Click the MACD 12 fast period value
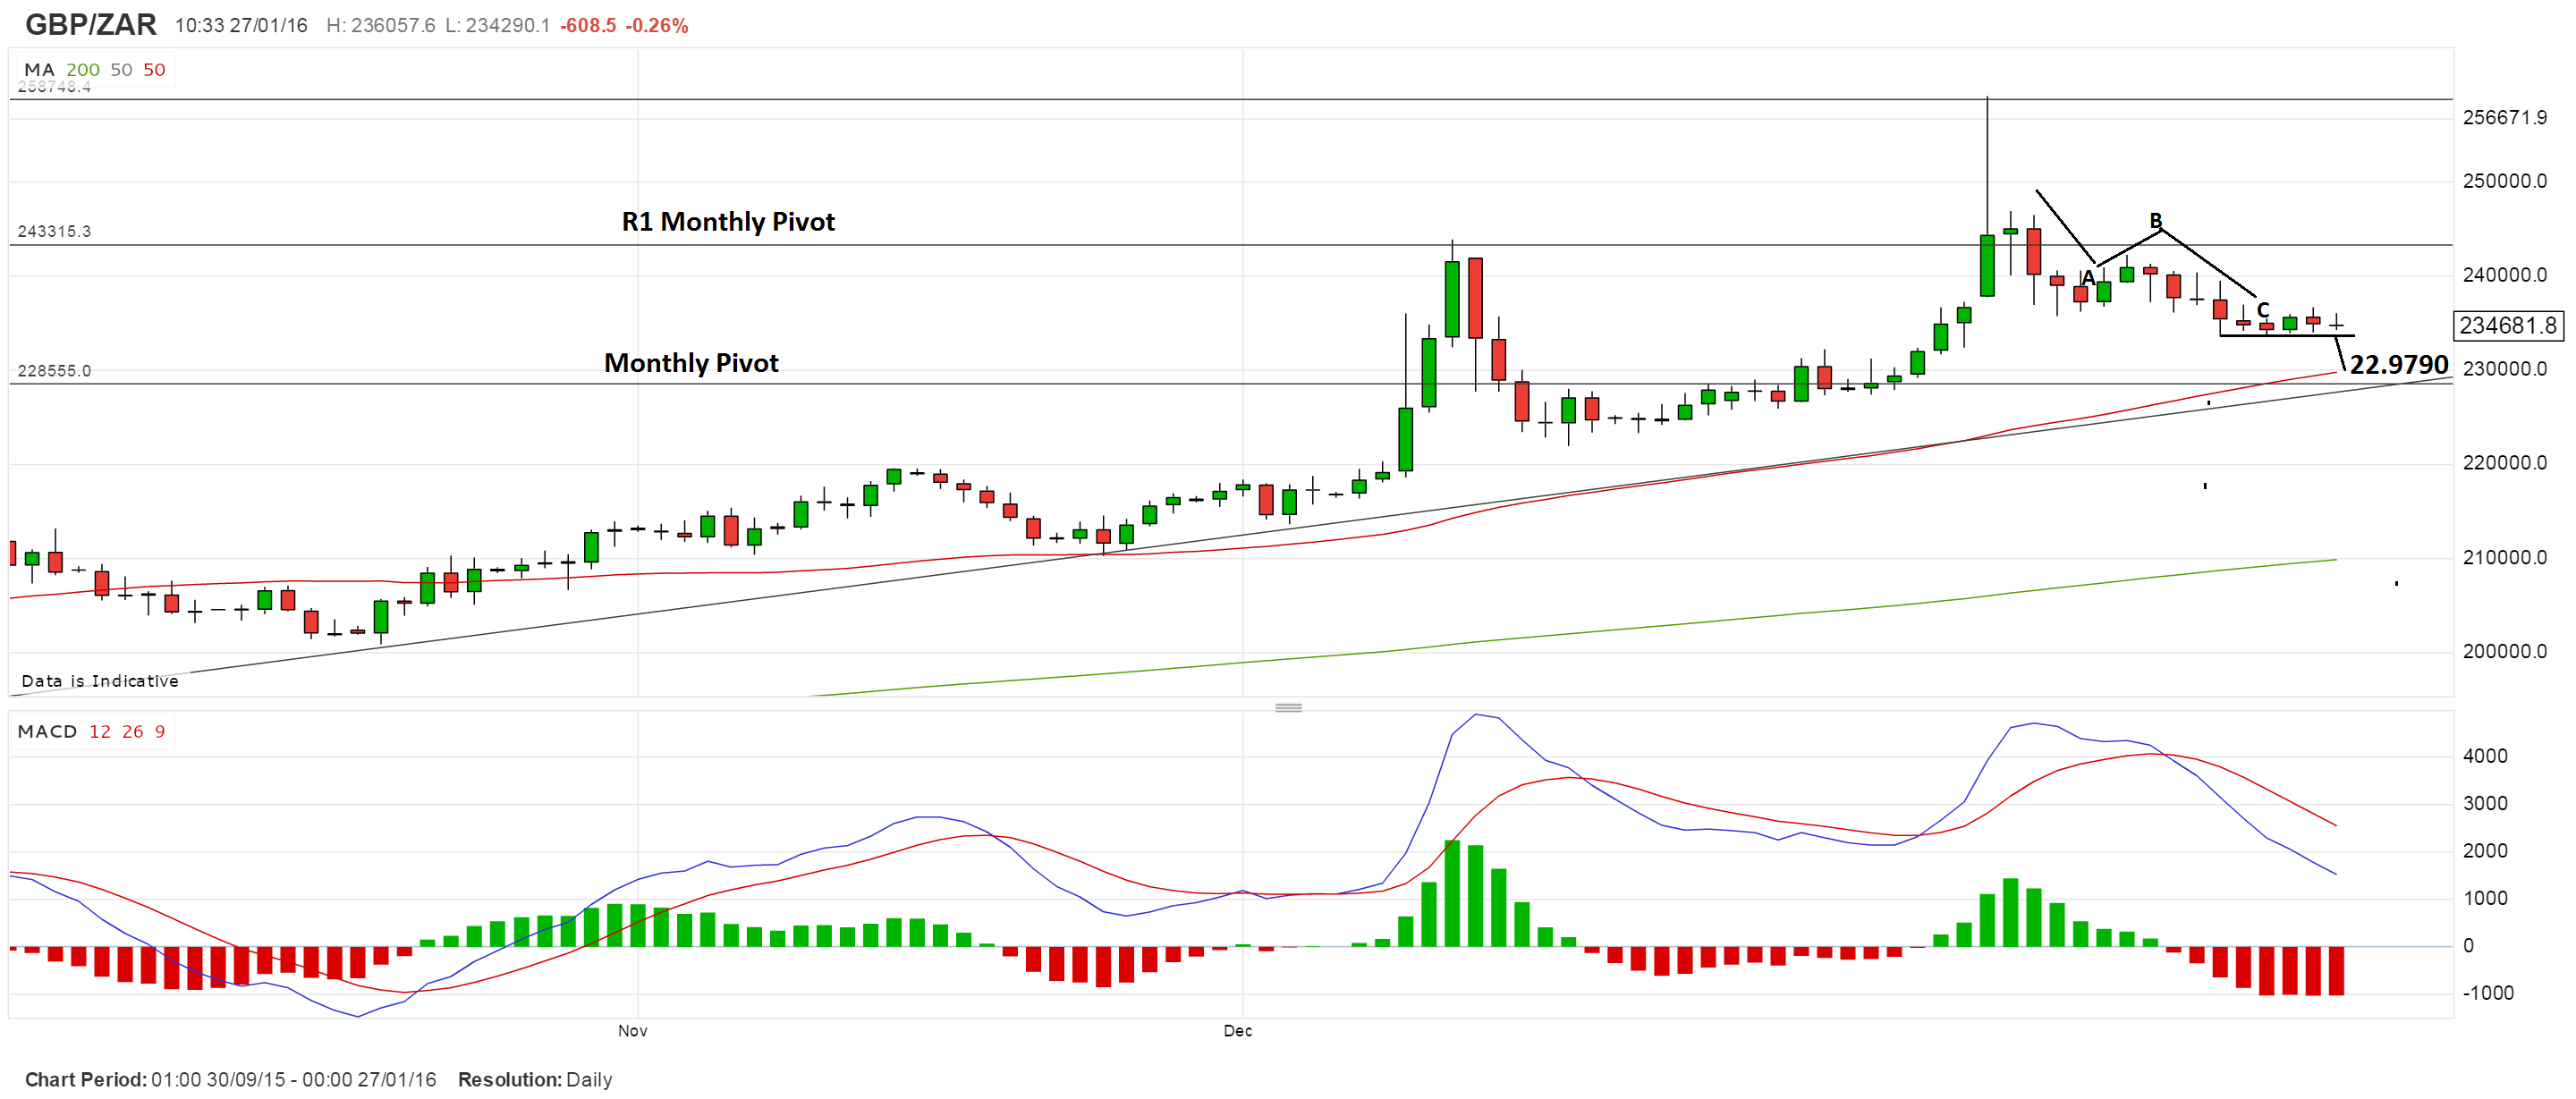Viewport: 2576px width, 1099px height. click(100, 731)
